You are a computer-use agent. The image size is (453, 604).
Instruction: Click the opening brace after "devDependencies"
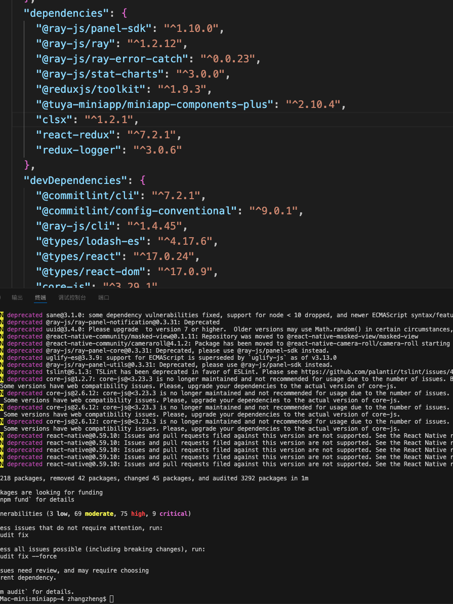pyautogui.click(x=143, y=180)
